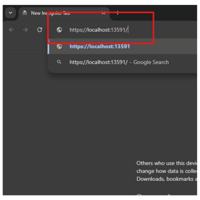Viewport: 200px width, 200px height.
Task: Click the globe icon of highlighted suggestion
Action: [59, 46]
